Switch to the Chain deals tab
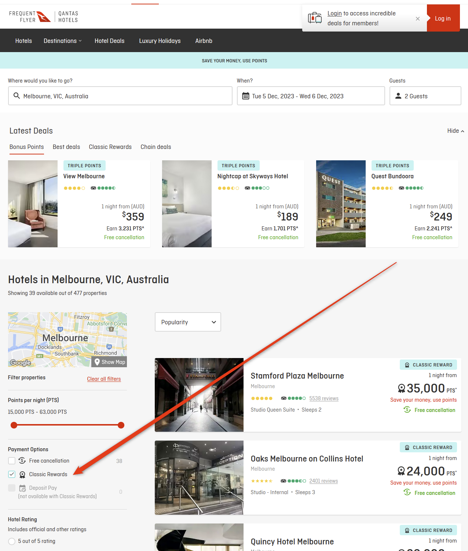 (156, 147)
